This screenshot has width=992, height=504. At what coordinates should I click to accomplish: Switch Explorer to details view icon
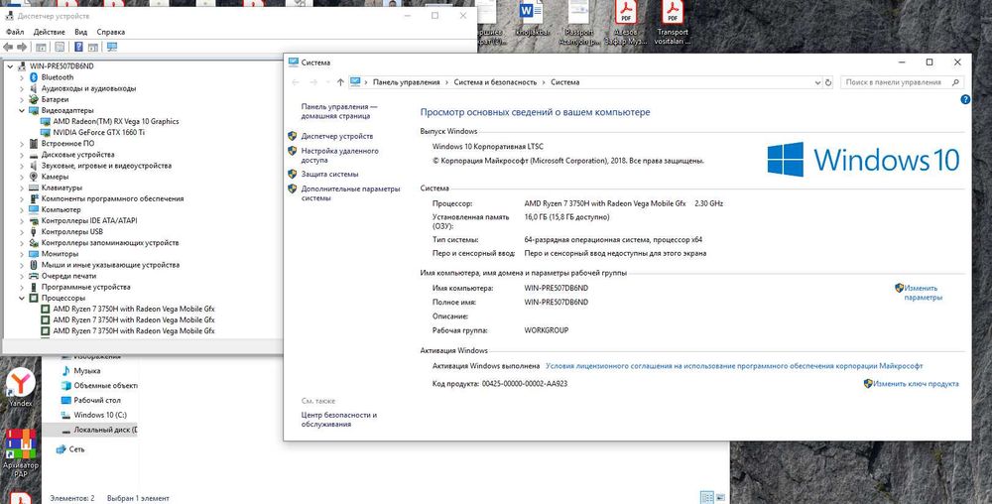point(706,498)
